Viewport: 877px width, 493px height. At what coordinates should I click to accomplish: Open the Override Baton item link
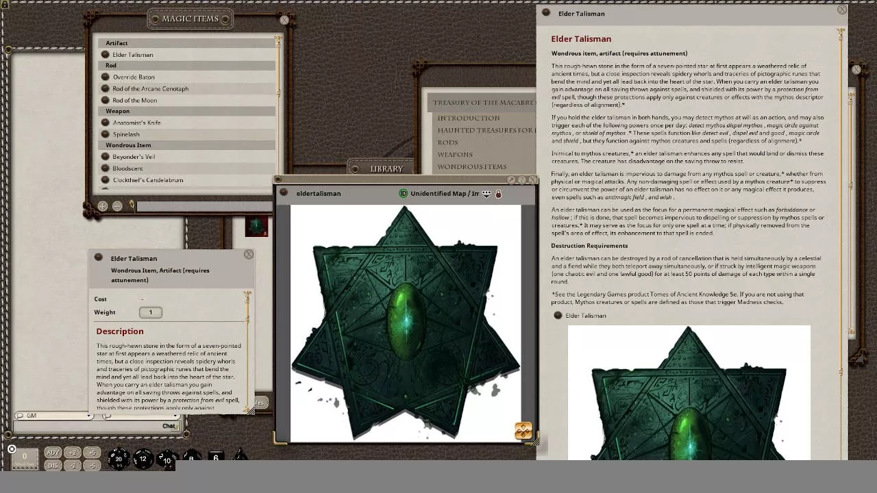coord(106,77)
